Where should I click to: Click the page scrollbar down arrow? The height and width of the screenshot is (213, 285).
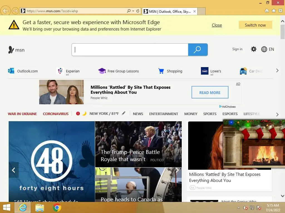(x=283, y=196)
